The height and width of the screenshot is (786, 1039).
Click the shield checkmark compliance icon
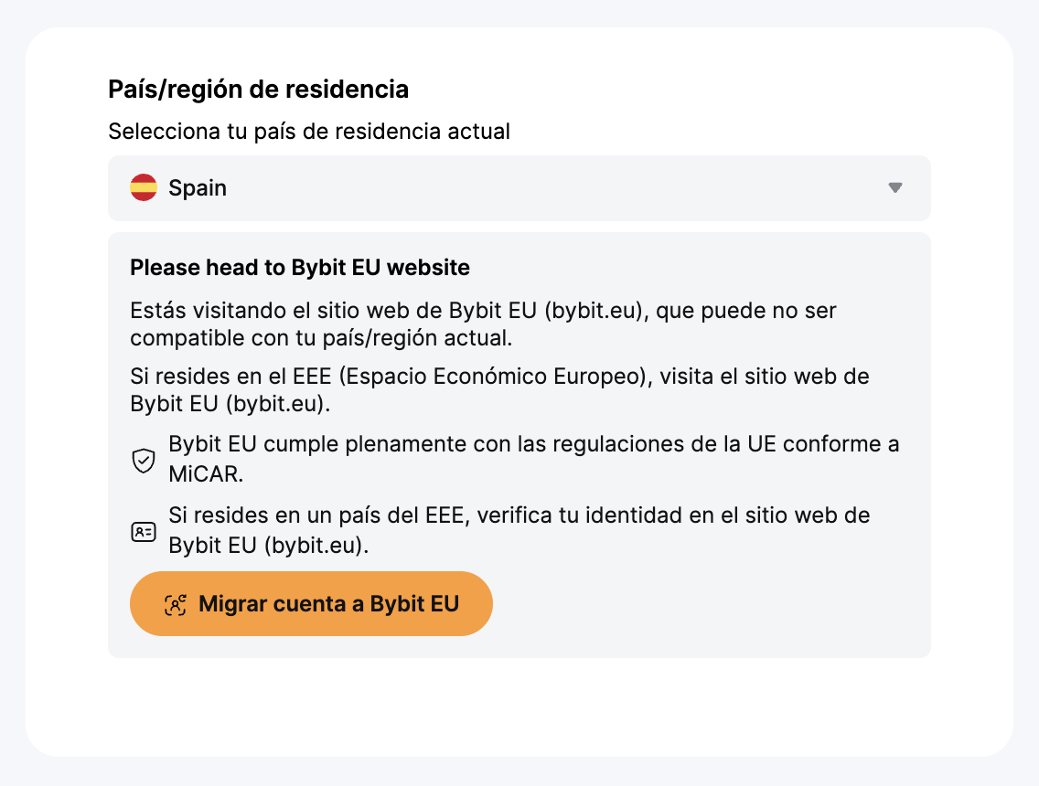(143, 461)
